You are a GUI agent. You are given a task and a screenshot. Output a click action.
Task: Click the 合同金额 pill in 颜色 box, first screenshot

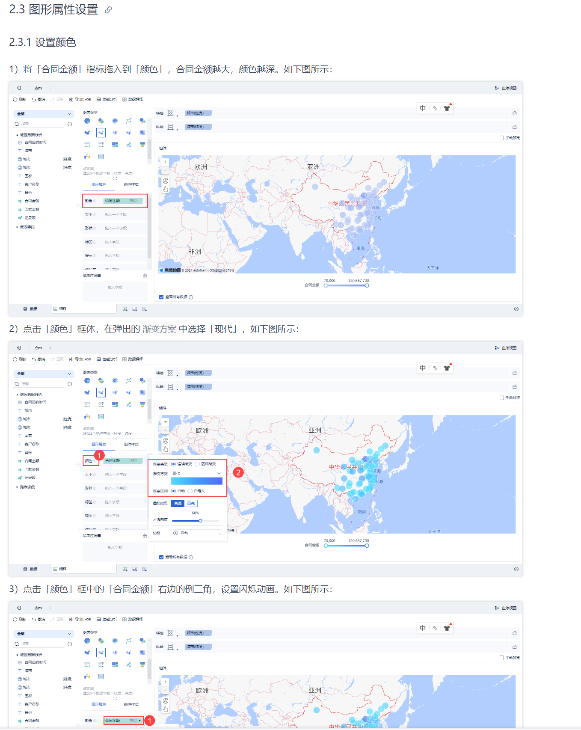(x=123, y=201)
